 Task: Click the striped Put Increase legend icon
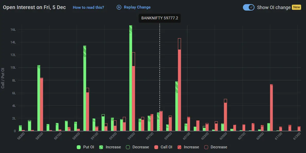[x=101, y=147]
